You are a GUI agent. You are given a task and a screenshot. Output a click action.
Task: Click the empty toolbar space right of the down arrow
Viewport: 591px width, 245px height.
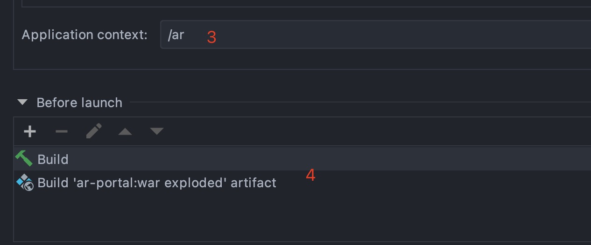coord(373,131)
